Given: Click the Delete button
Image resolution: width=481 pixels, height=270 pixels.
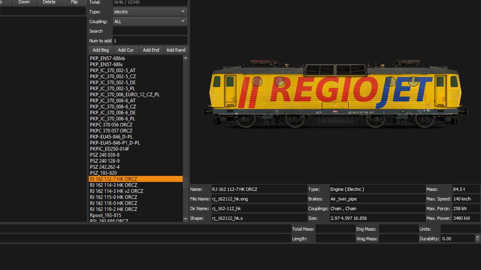Looking at the screenshot, I should click(49, 2).
